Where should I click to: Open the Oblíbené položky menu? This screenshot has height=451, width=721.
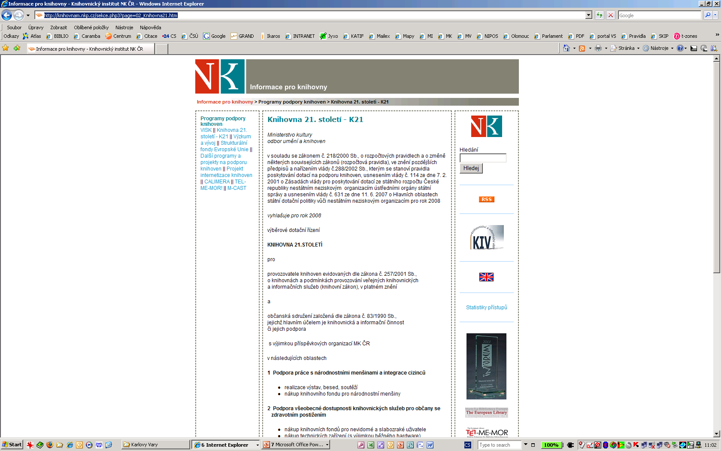[x=91, y=27]
